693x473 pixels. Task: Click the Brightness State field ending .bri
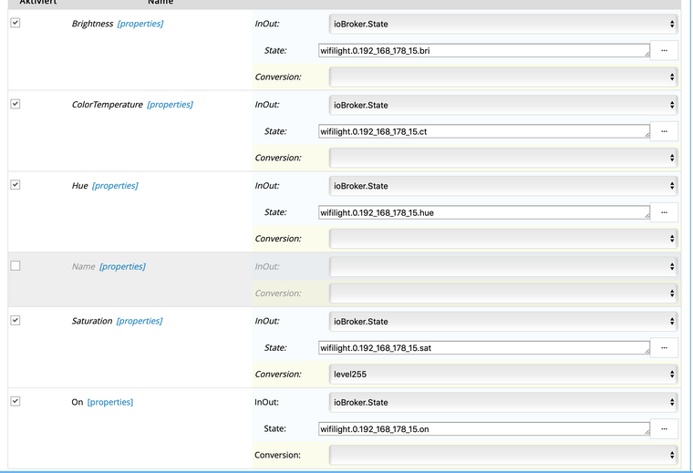click(484, 50)
